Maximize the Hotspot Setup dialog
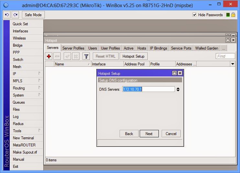240x173 pixels. pyautogui.click(x=174, y=73)
